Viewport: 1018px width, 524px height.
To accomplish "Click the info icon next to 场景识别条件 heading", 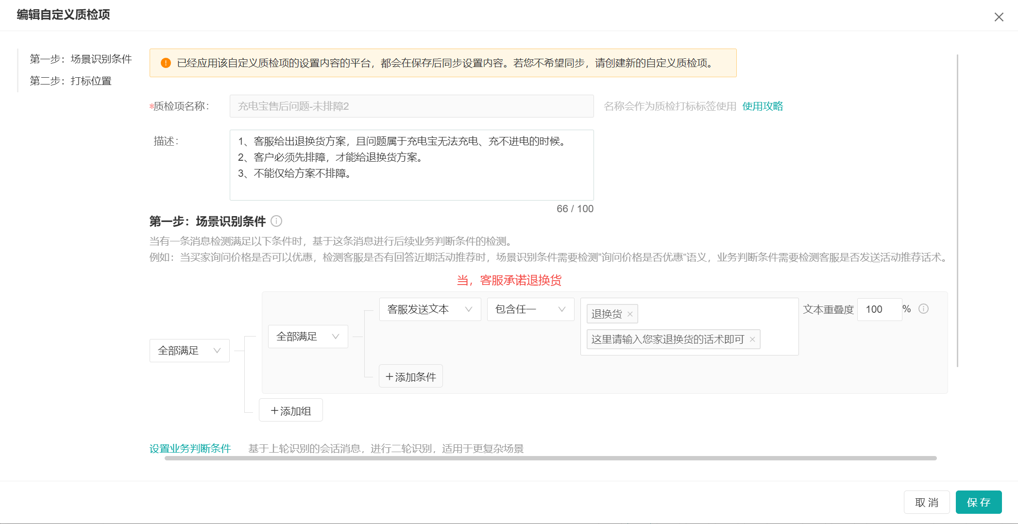I will [x=276, y=221].
